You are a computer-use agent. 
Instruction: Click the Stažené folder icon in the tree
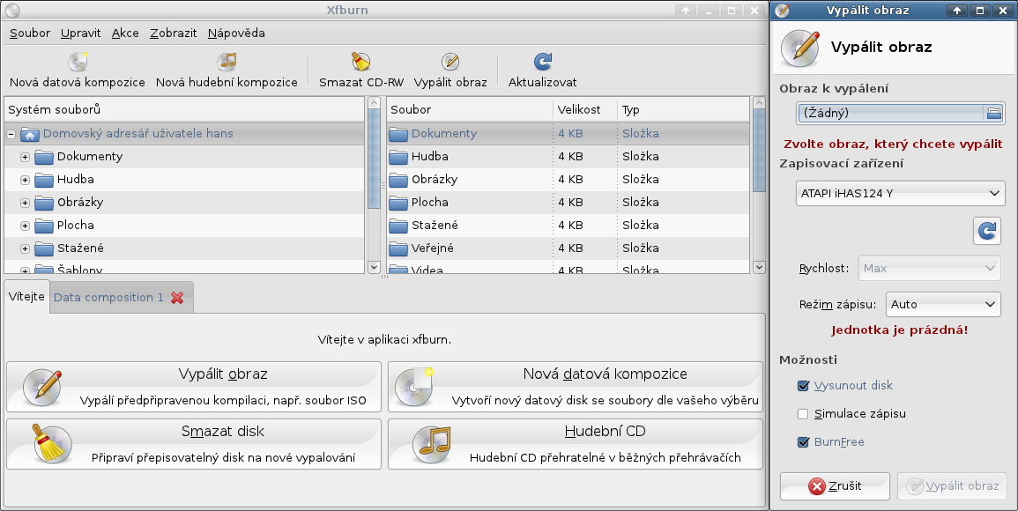coord(43,248)
